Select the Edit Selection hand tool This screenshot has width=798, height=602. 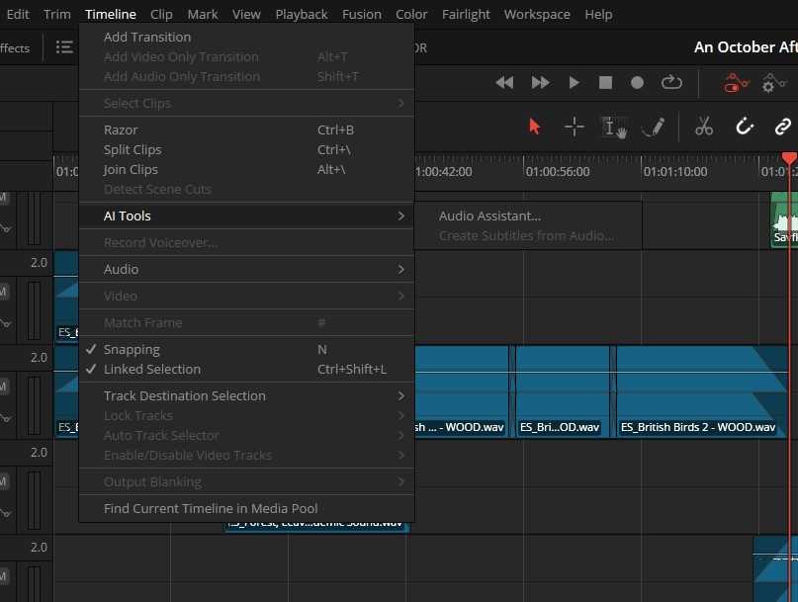614,127
